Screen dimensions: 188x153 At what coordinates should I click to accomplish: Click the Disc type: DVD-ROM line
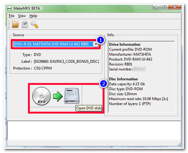(x=126, y=89)
